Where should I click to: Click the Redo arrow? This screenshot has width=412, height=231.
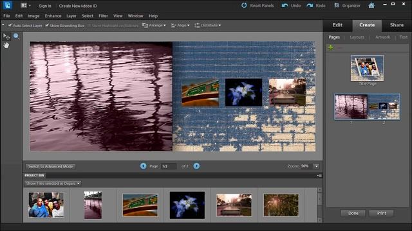pyautogui.click(x=310, y=6)
